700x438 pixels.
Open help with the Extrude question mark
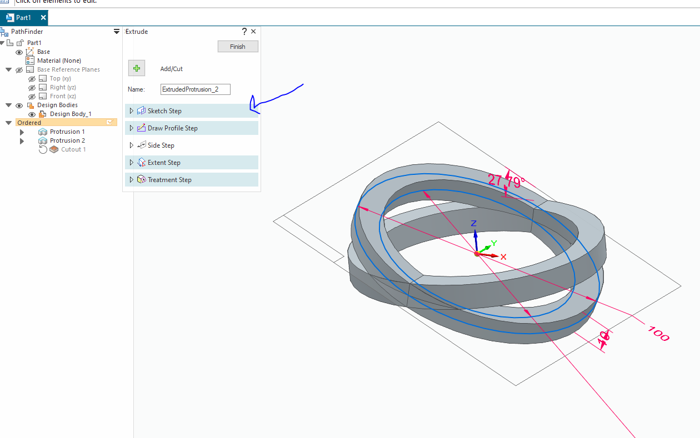point(244,32)
